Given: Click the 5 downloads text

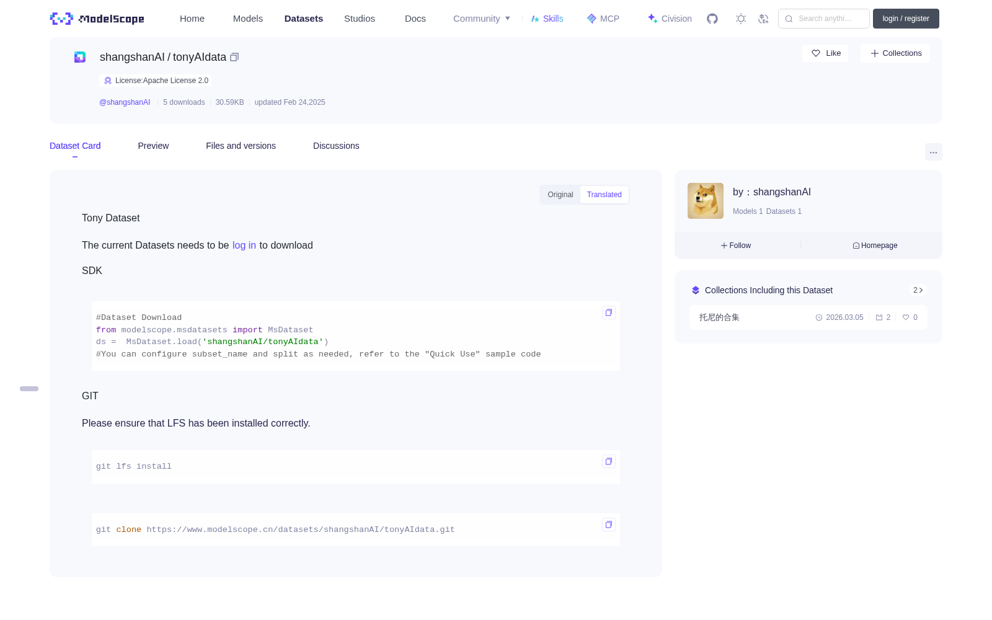Looking at the screenshot, I should tap(184, 102).
